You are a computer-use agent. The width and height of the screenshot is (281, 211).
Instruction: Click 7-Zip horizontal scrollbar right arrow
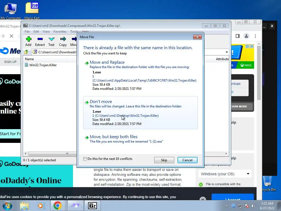click(x=226, y=154)
